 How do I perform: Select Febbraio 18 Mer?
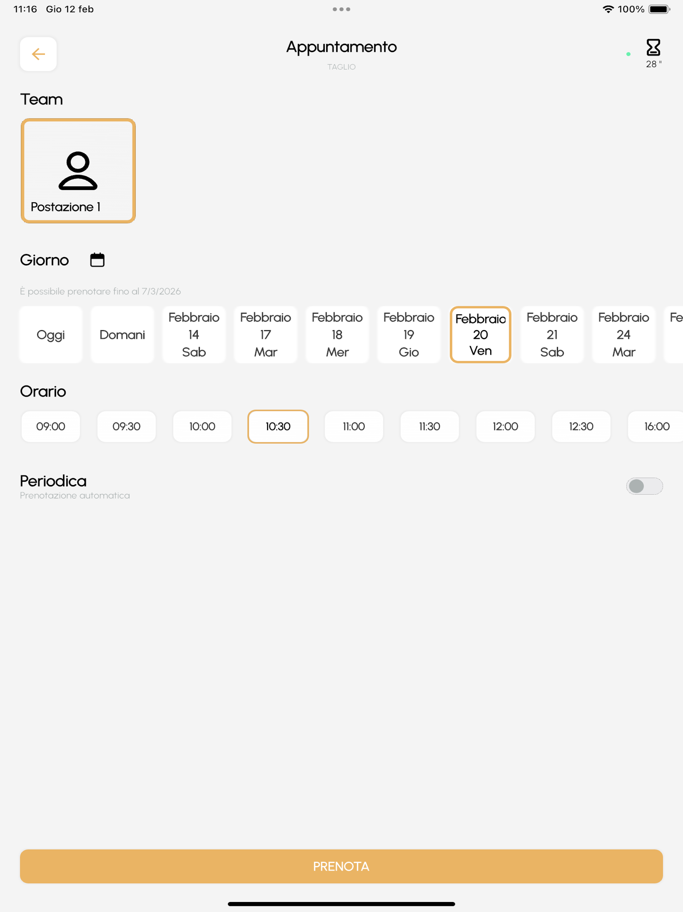coord(337,334)
